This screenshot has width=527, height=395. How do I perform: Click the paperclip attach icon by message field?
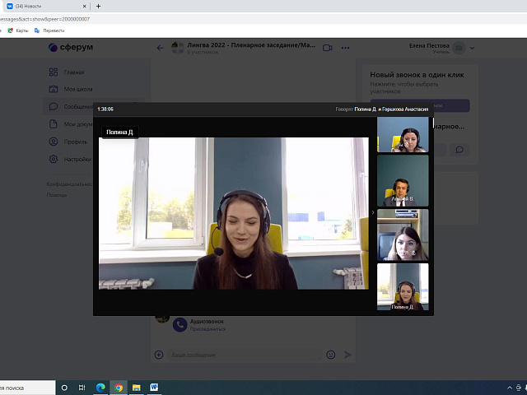pyautogui.click(x=159, y=355)
